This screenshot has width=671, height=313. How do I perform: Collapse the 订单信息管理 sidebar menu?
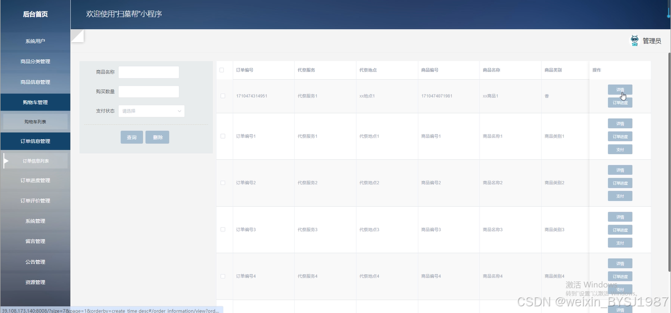click(x=35, y=141)
